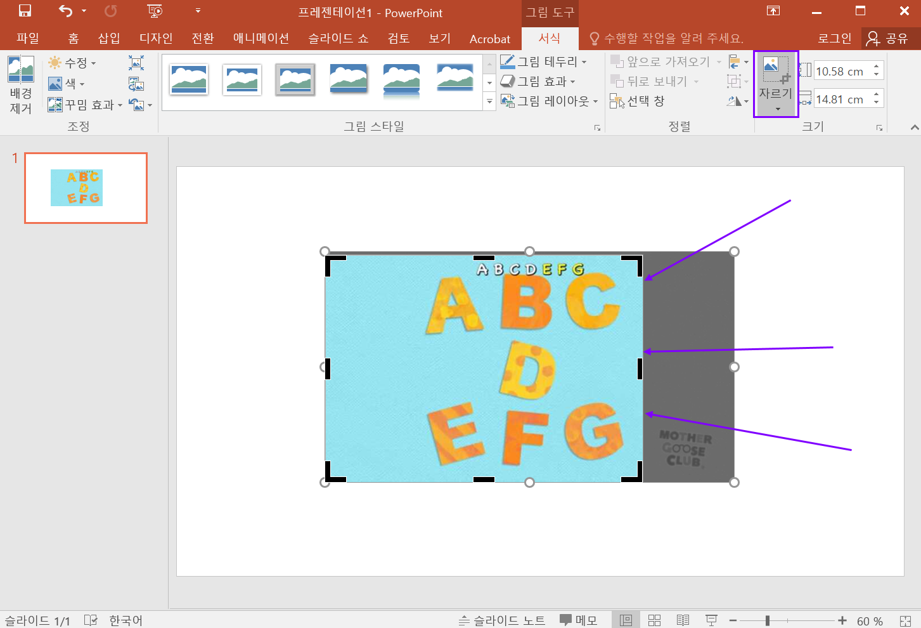
Task: Apply the fourth picture style with drop shadow
Action: pos(349,79)
